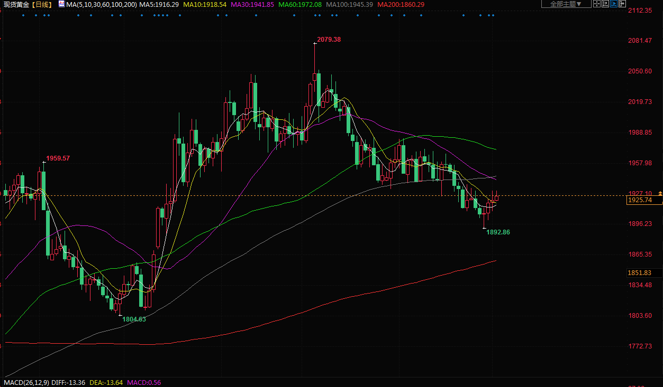Click the 1892.86 recent low marker
663x387 pixels.
click(x=498, y=232)
